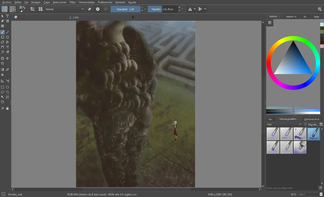Open the blending mode Normal dropdown
The width and height of the screenshot is (324, 197).
tap(65, 9)
